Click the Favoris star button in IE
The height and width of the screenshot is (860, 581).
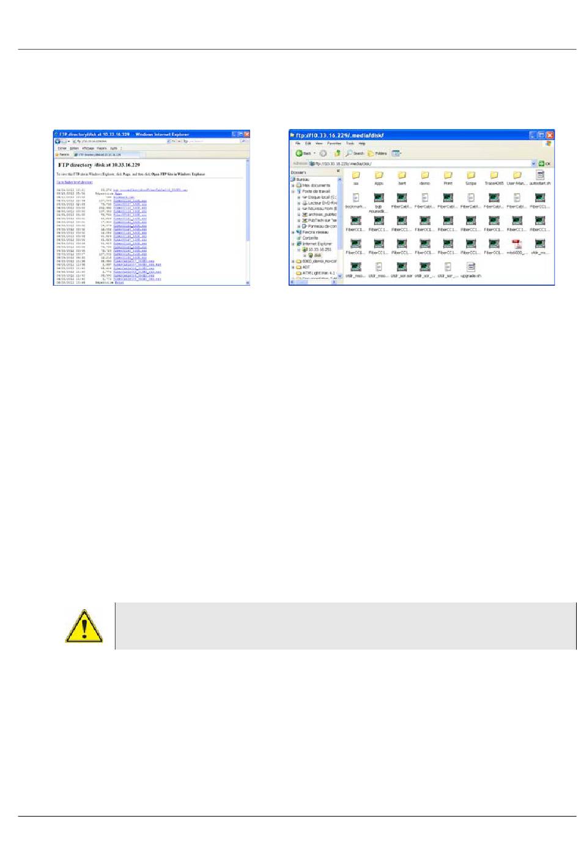click(62, 155)
